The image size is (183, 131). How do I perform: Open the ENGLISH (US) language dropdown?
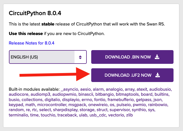coord(48,57)
